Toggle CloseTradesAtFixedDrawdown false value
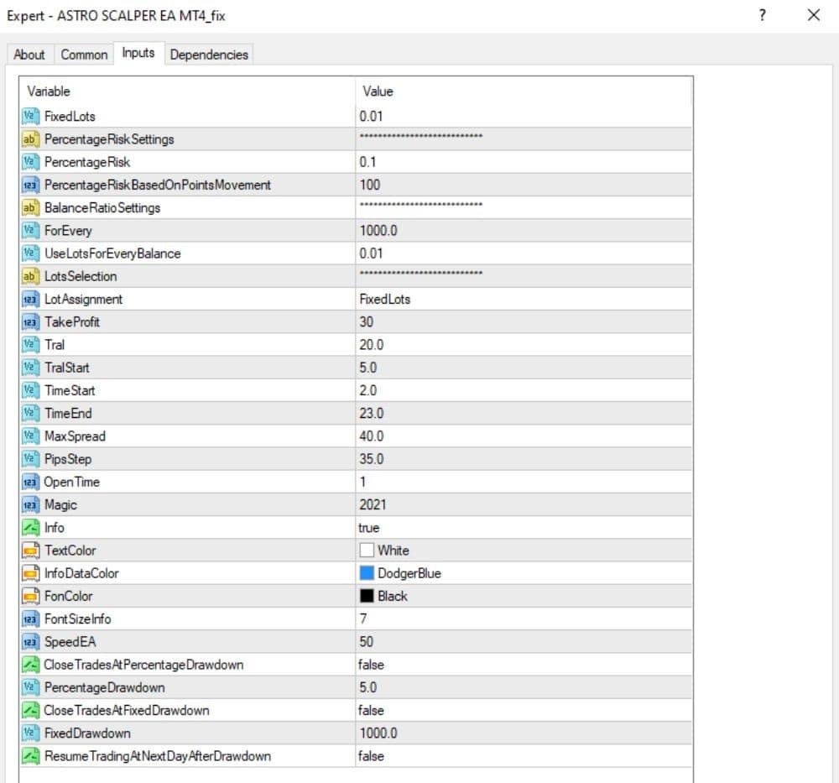Image resolution: width=839 pixels, height=783 pixels. [x=524, y=710]
